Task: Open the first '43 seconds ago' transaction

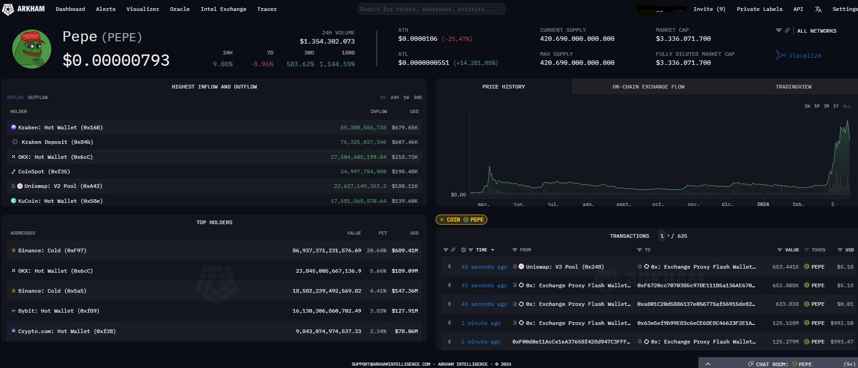Action: click(484, 267)
